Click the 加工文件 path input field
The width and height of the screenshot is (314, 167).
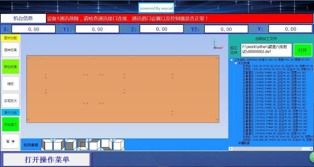266,50
